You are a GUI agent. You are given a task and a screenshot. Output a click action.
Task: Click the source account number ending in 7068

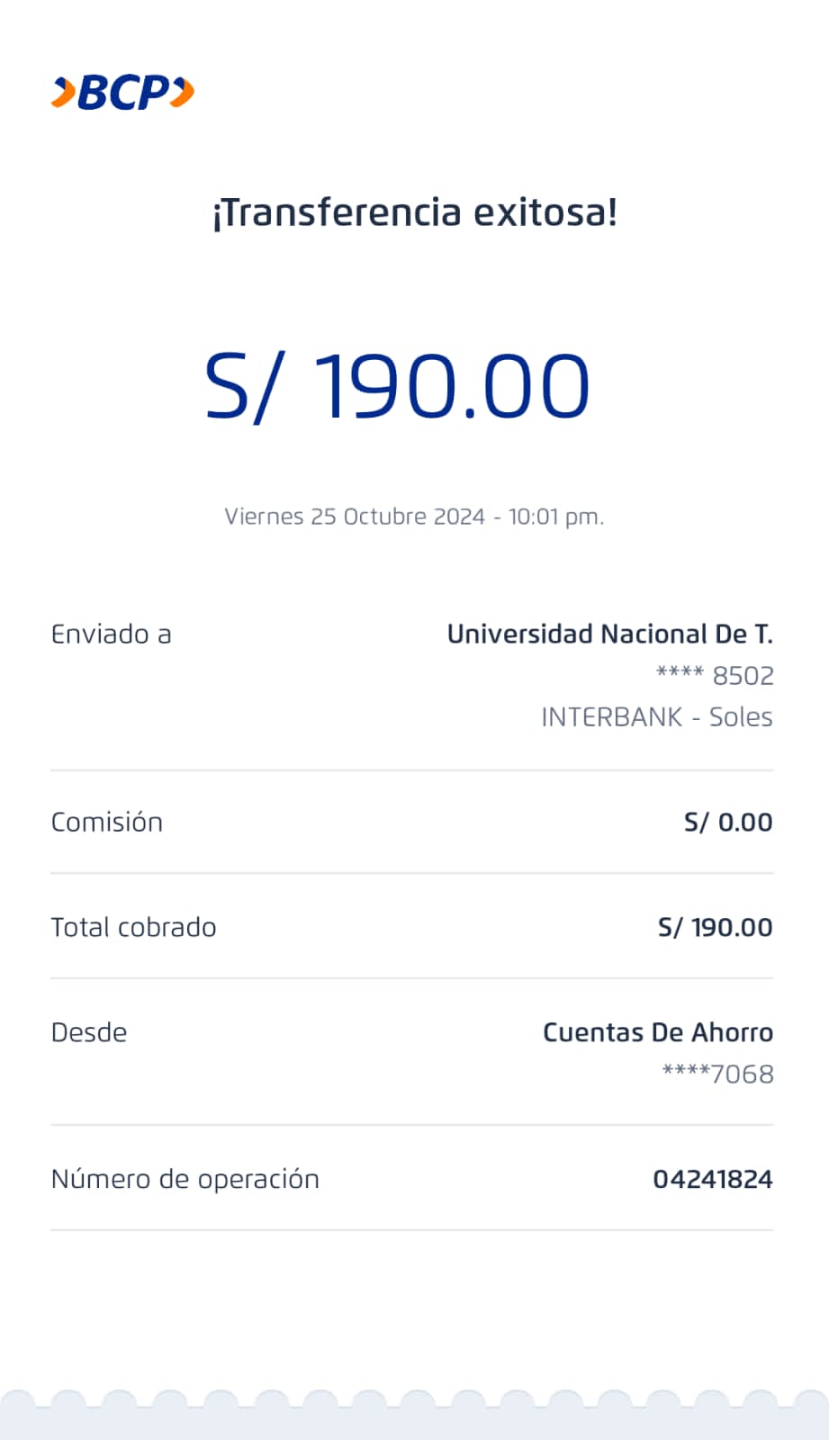pyautogui.click(x=717, y=1075)
